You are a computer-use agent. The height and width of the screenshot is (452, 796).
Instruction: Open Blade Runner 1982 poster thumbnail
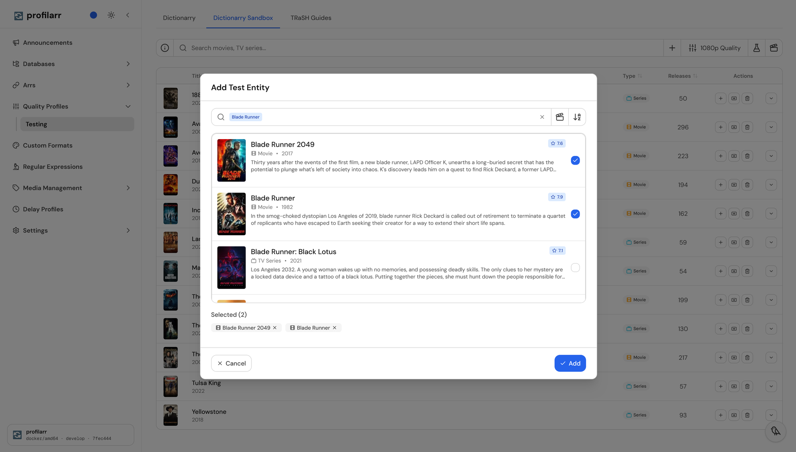tap(231, 214)
